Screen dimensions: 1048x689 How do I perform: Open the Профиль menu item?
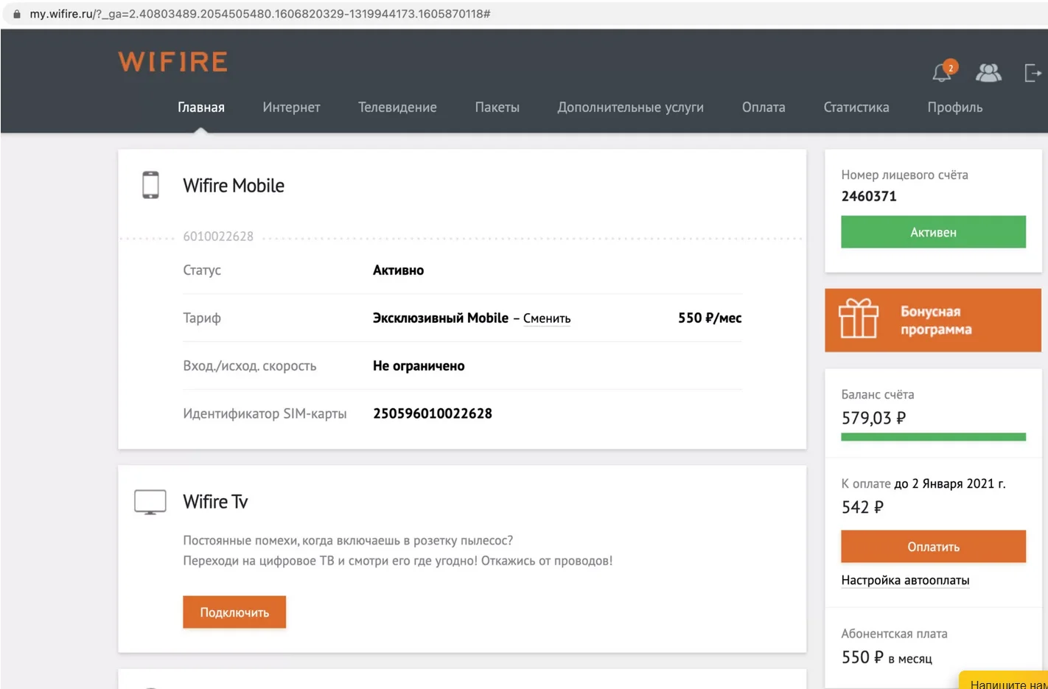coord(955,107)
